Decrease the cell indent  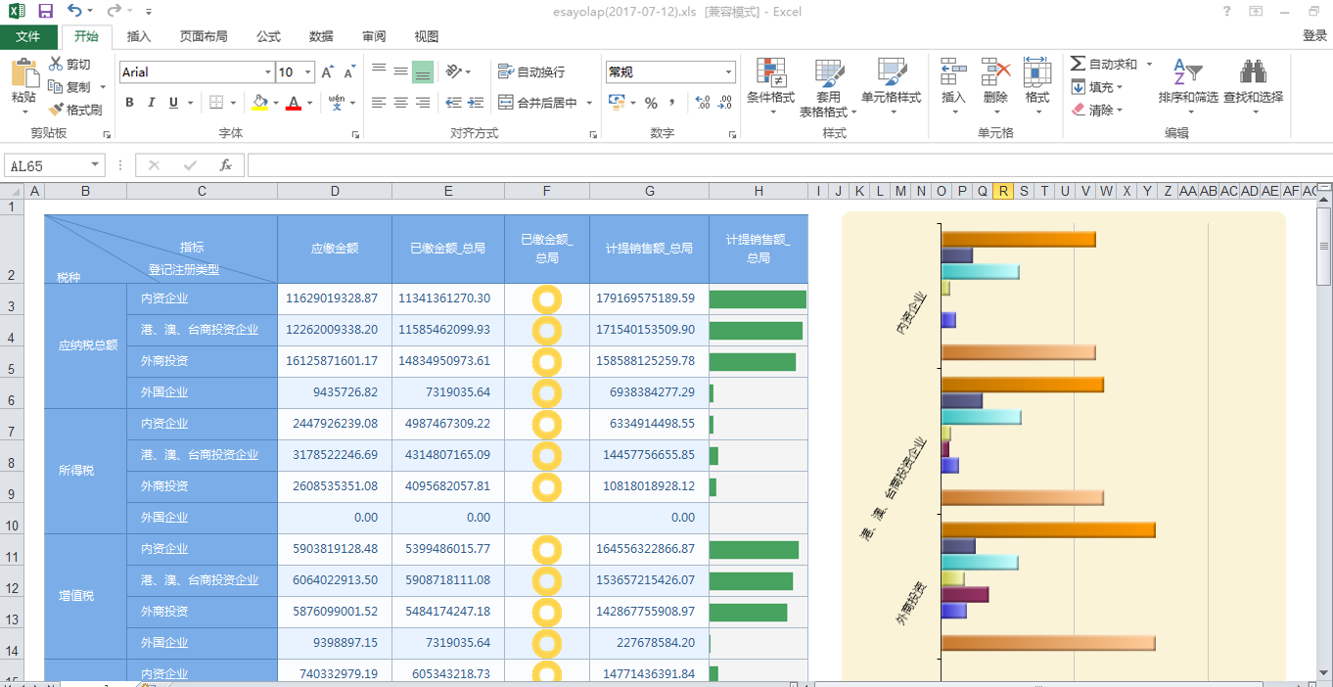[x=453, y=103]
